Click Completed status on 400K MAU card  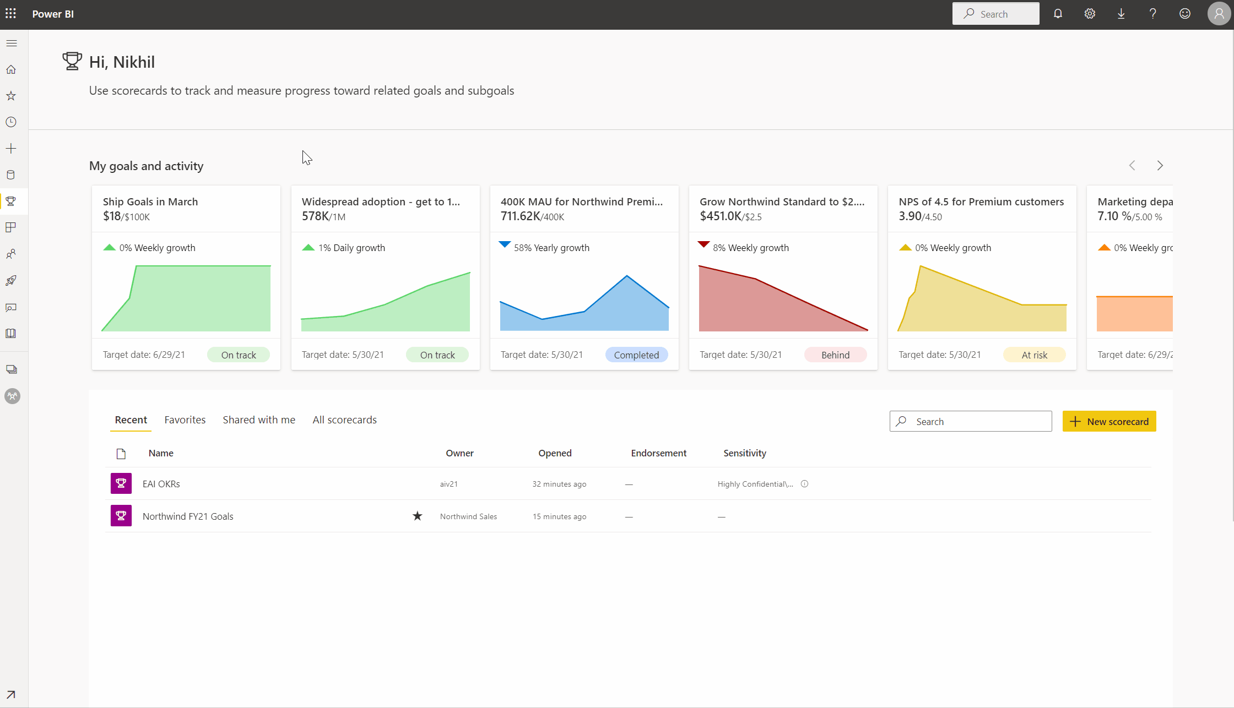(636, 355)
